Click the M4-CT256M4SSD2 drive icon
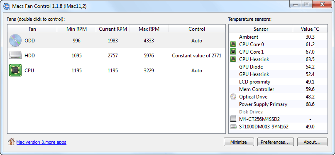The image size is (335, 155). 233,119
